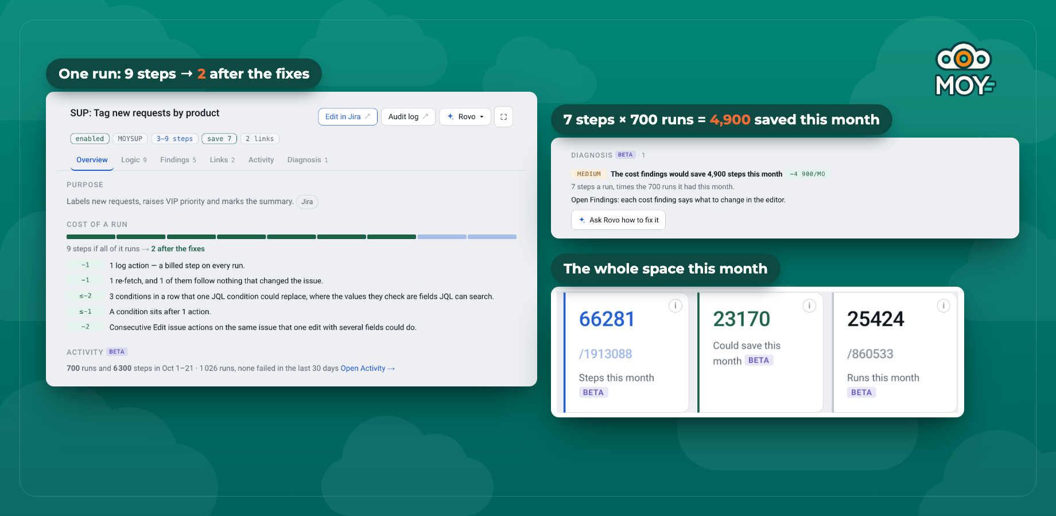Screen dimensions: 1056x516
Task: Click the info icon on the 25424 card
Action: (x=944, y=306)
